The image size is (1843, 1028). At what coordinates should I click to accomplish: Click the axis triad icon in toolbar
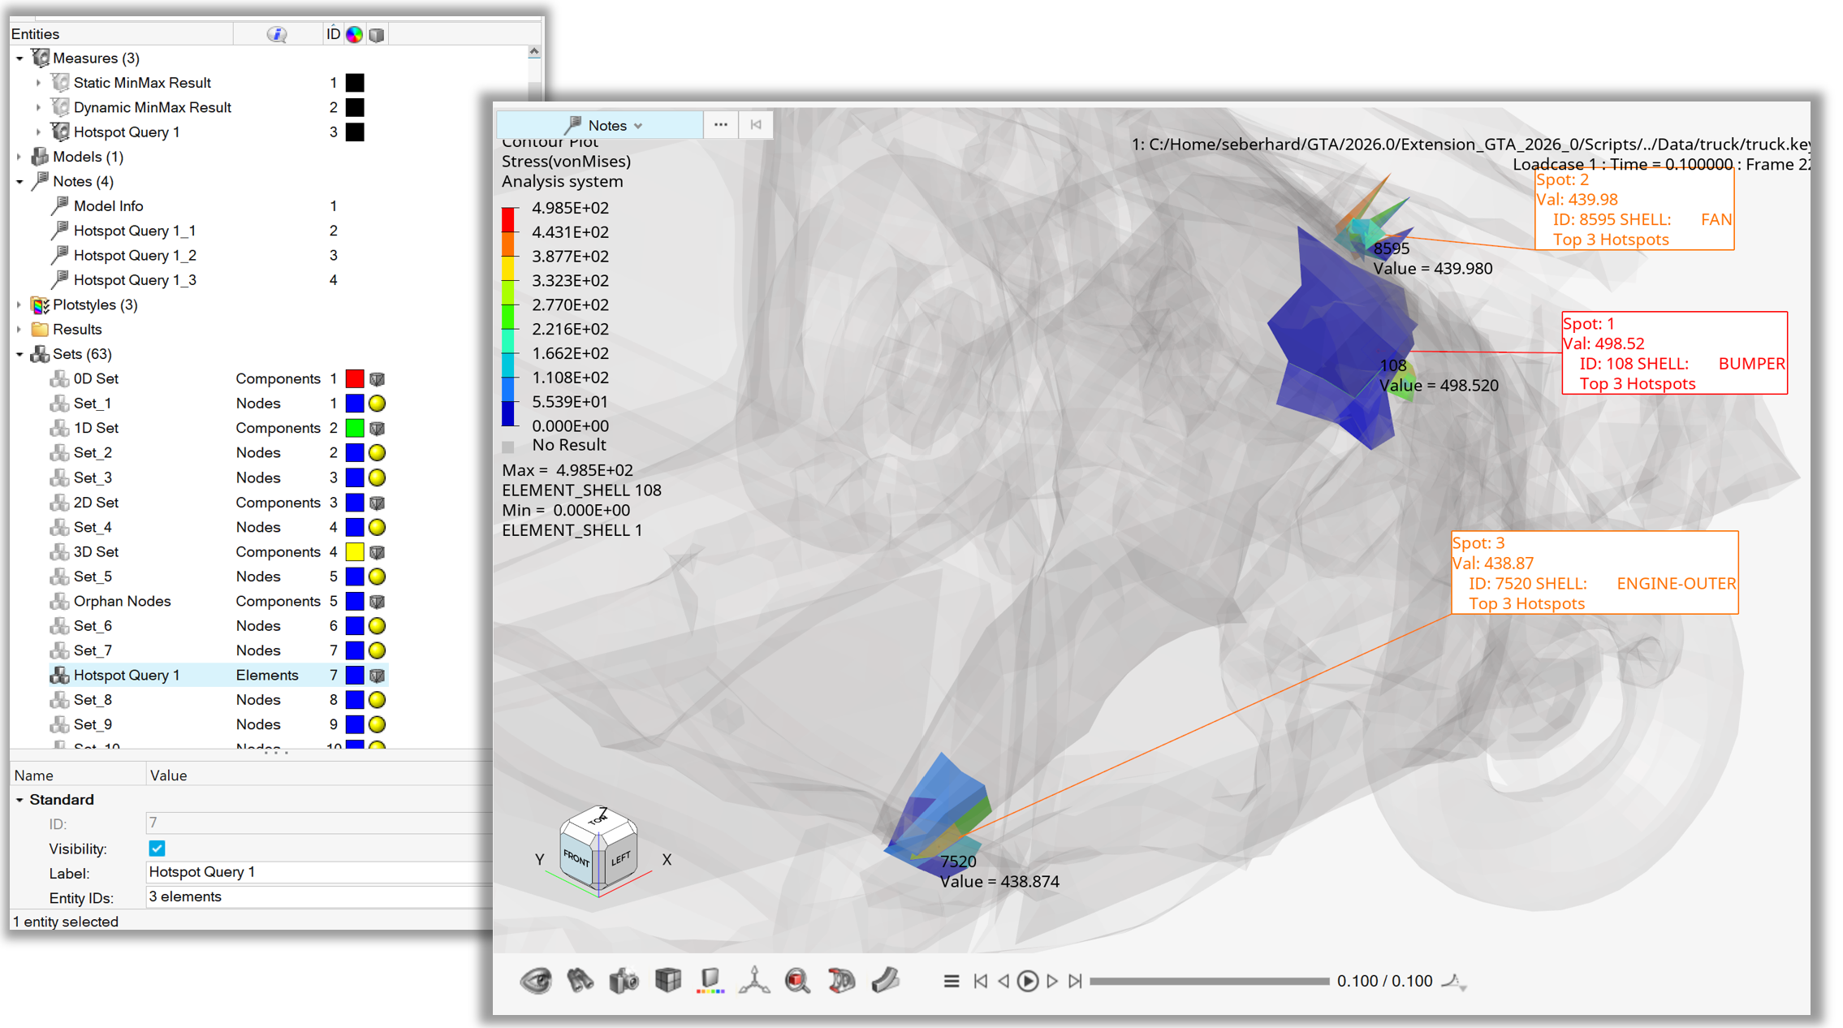(x=754, y=981)
